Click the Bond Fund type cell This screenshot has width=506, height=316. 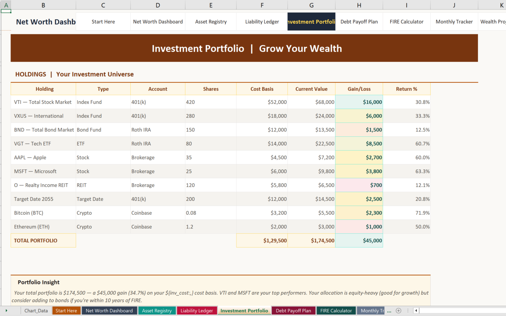click(x=103, y=130)
